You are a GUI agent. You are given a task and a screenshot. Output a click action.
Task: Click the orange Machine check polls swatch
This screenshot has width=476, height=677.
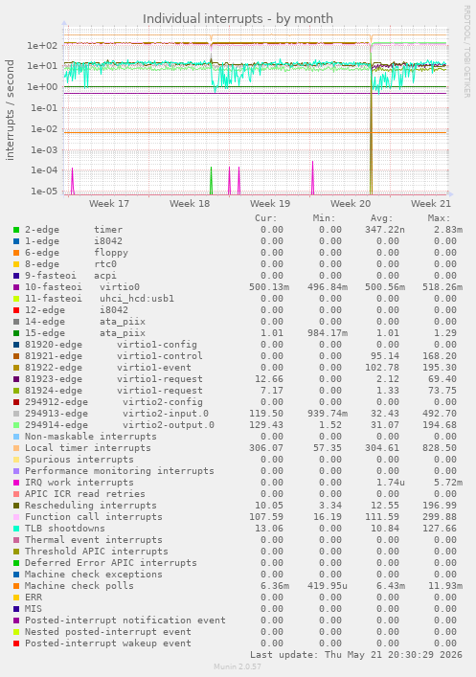[x=16, y=586]
